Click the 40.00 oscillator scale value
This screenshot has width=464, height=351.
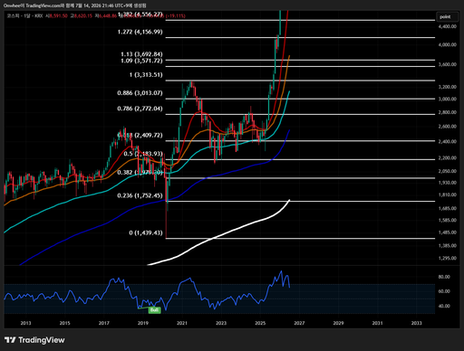444,306
